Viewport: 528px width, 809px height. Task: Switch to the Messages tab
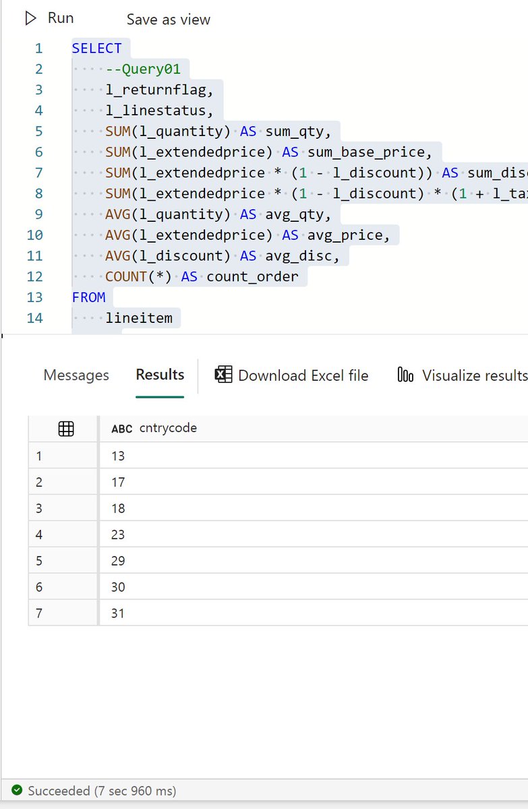(x=76, y=375)
